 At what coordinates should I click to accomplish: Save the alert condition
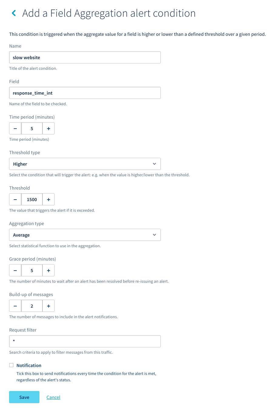[x=24, y=397]
